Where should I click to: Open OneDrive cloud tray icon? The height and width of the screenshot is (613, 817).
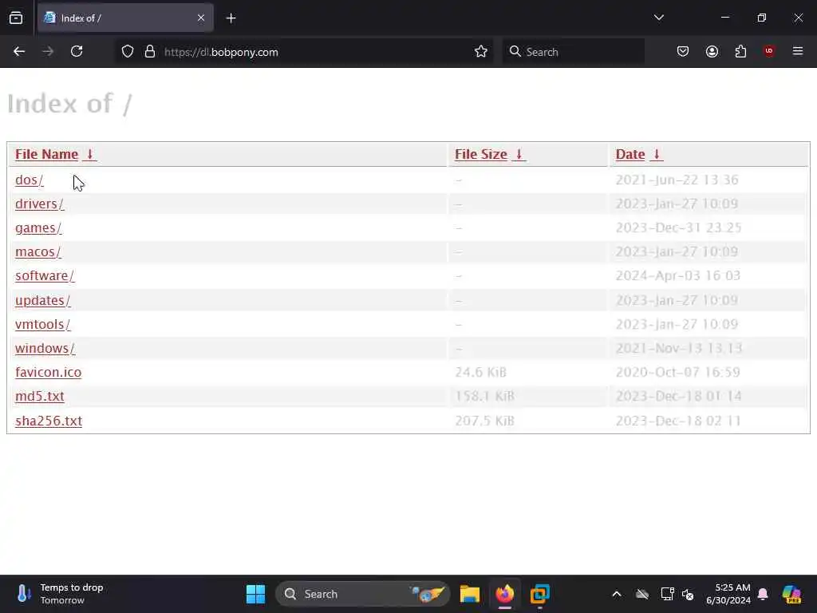(642, 594)
